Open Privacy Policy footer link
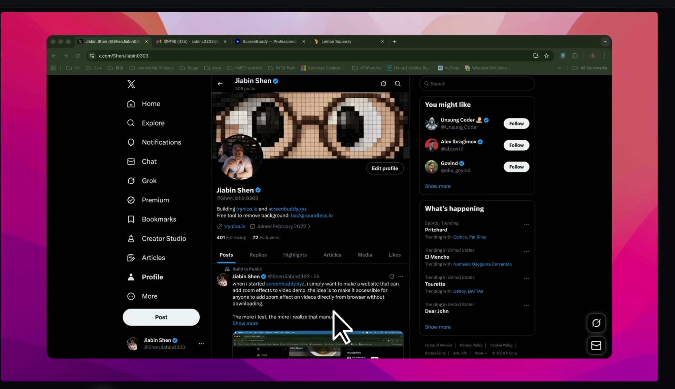Viewport: 675px width, 389px height. tap(471, 345)
